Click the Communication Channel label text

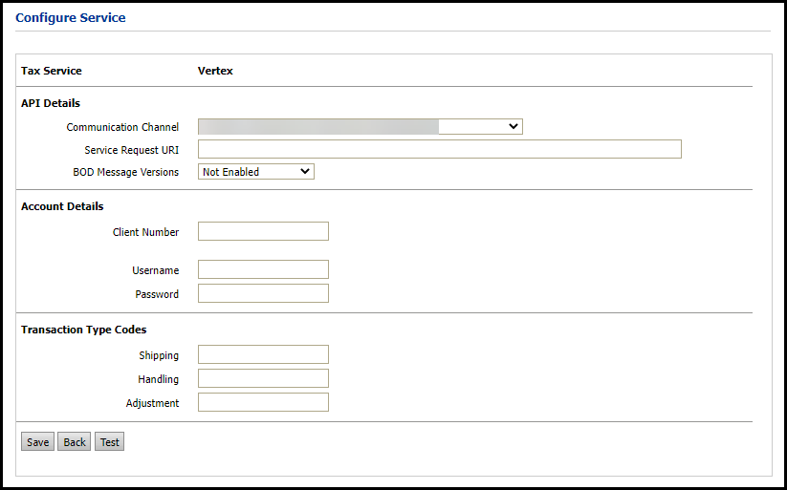point(122,127)
